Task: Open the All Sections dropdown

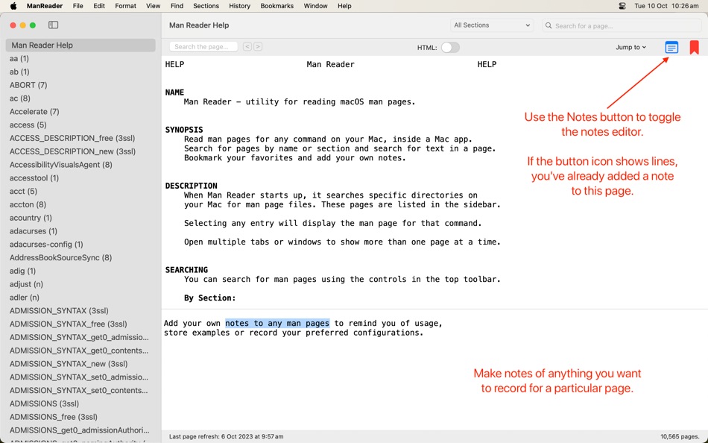Action: click(x=491, y=25)
